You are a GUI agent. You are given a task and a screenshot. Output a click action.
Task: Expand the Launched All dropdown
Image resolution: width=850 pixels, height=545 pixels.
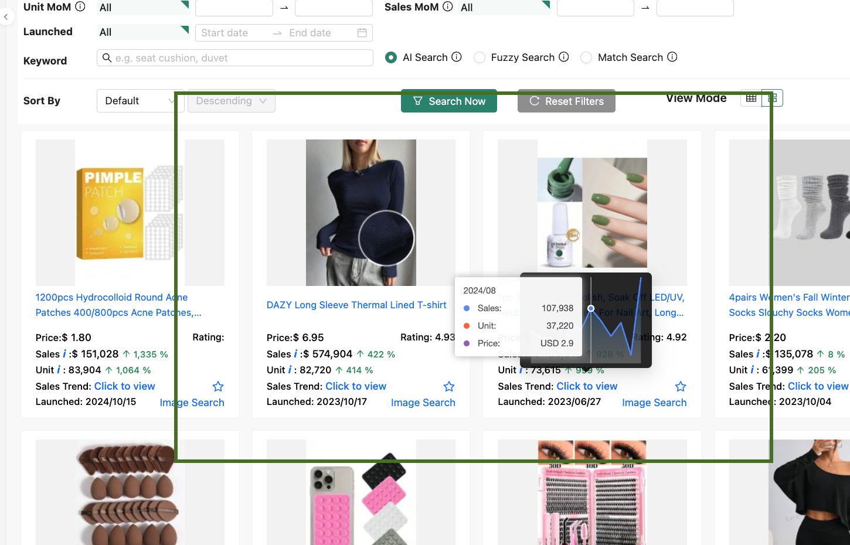tap(143, 32)
